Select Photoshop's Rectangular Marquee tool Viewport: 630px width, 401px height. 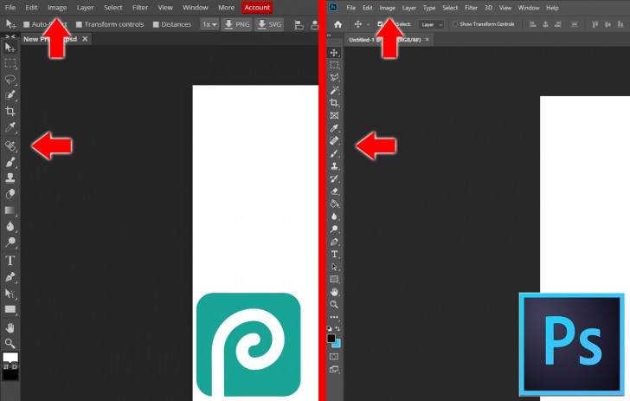334,65
